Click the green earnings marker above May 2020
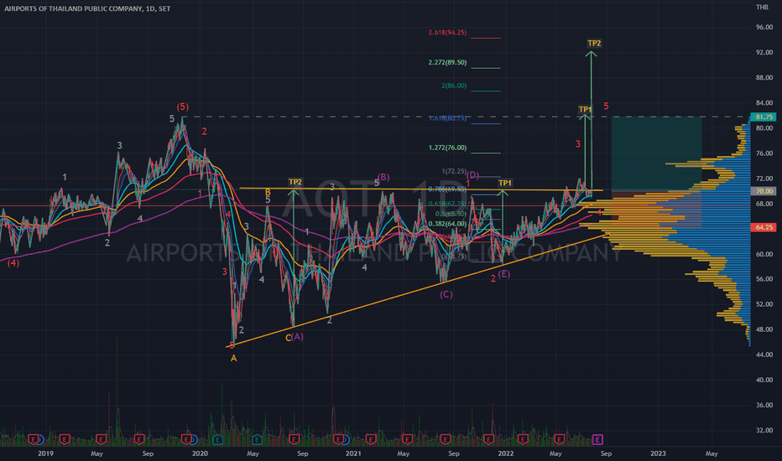 tap(257, 439)
